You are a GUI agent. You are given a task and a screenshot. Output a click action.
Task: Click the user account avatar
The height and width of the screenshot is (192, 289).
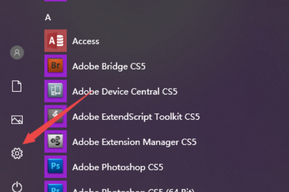point(17,53)
